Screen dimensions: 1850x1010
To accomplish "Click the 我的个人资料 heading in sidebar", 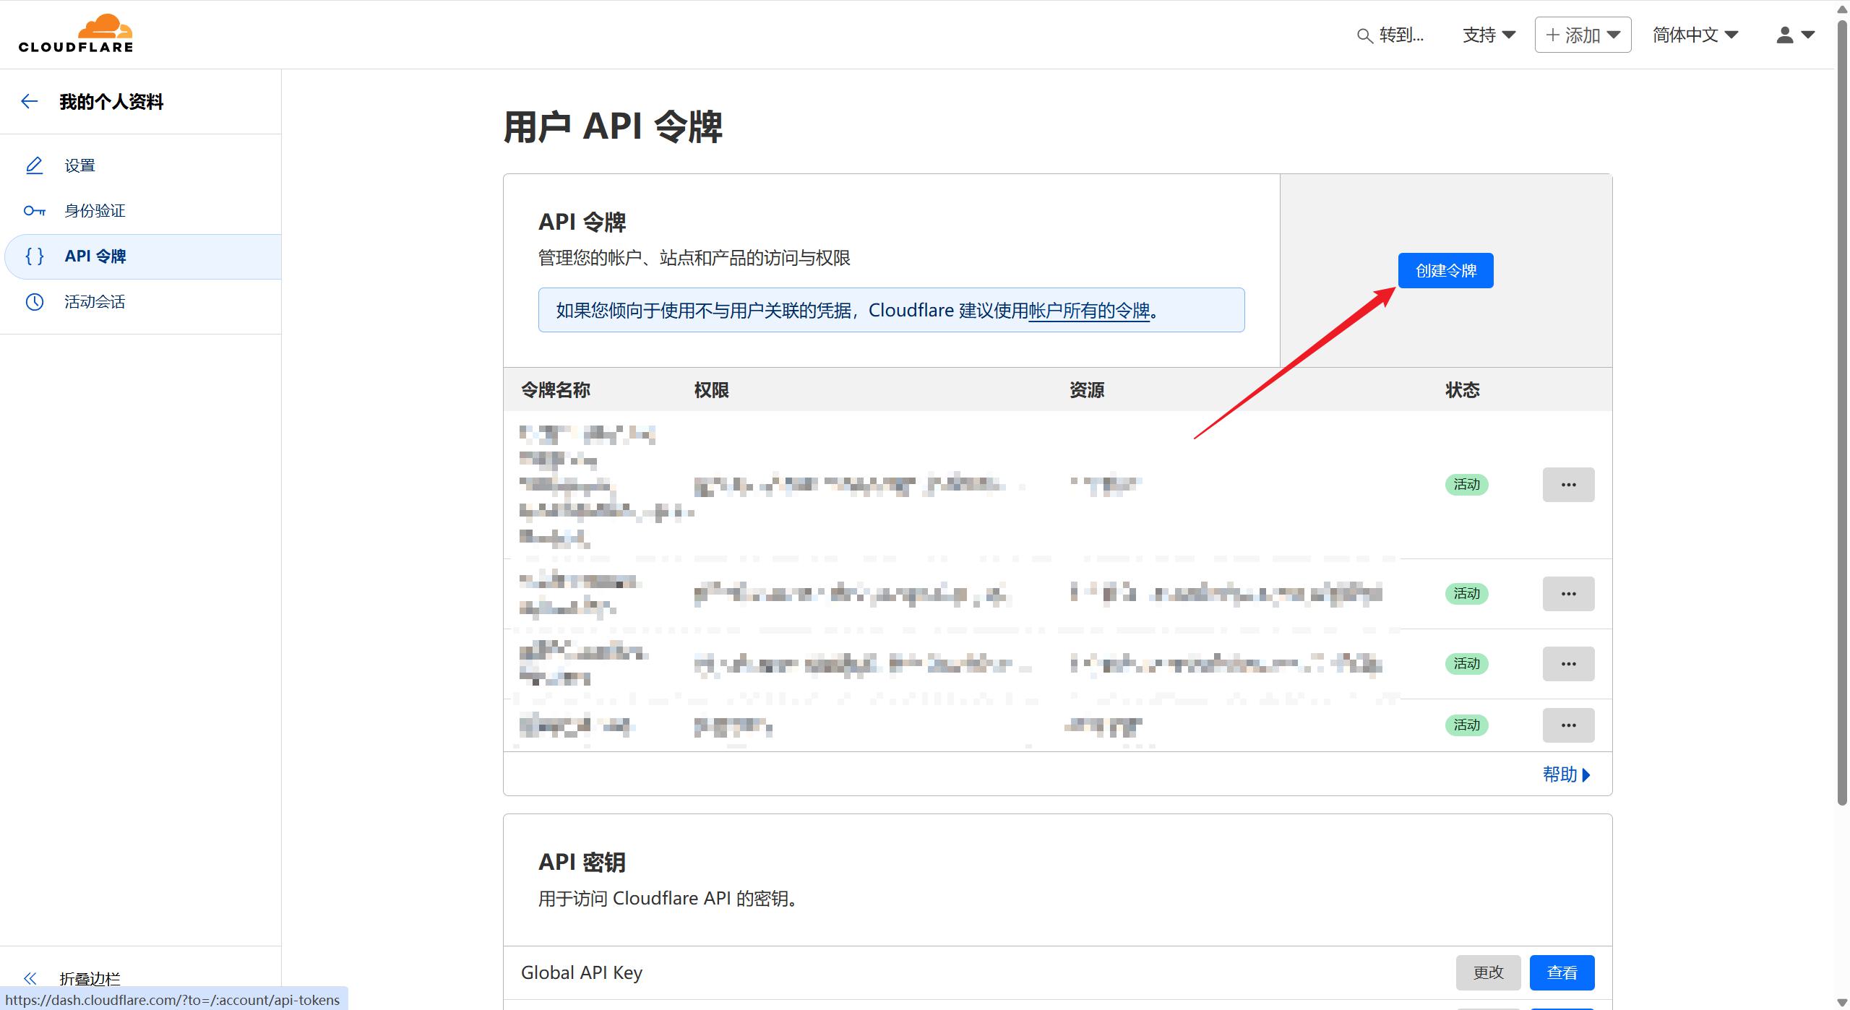I will coord(111,102).
